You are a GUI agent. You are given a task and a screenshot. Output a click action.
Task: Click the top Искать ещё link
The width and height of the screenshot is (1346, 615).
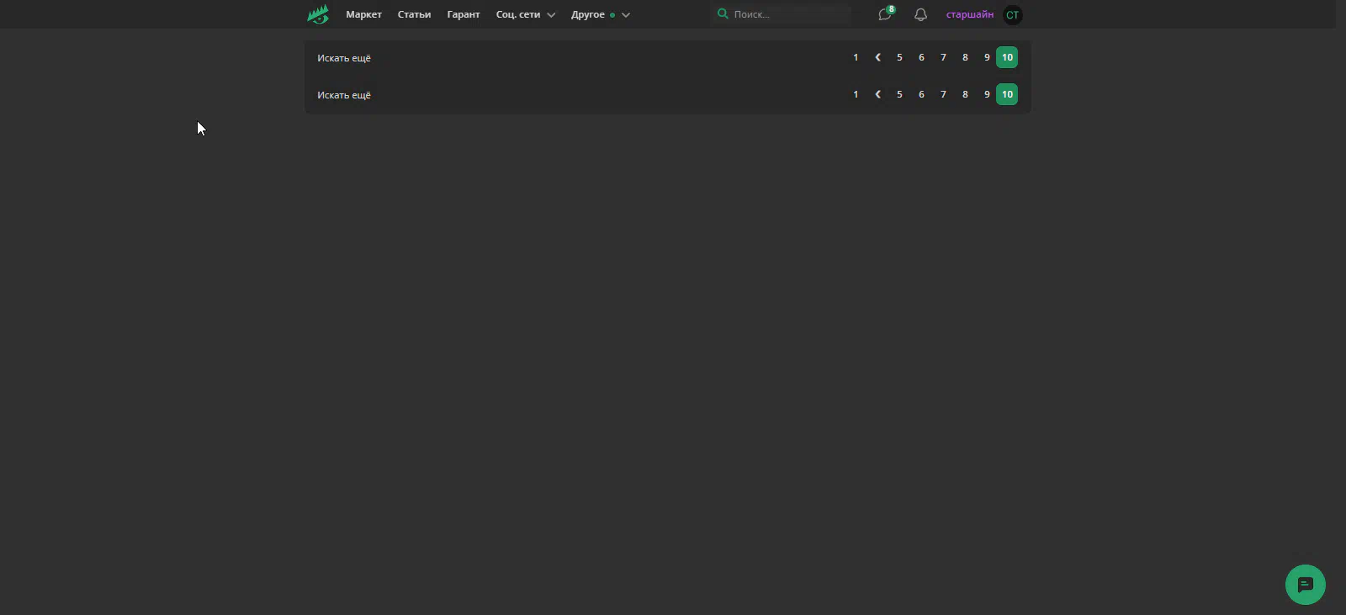343,58
